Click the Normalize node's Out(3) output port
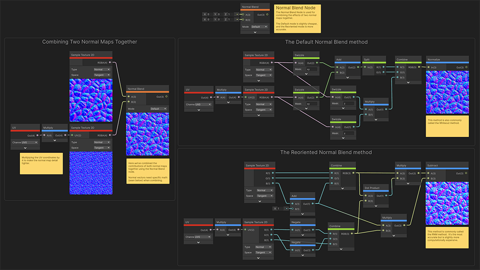The width and height of the screenshot is (480, 270). point(466,67)
